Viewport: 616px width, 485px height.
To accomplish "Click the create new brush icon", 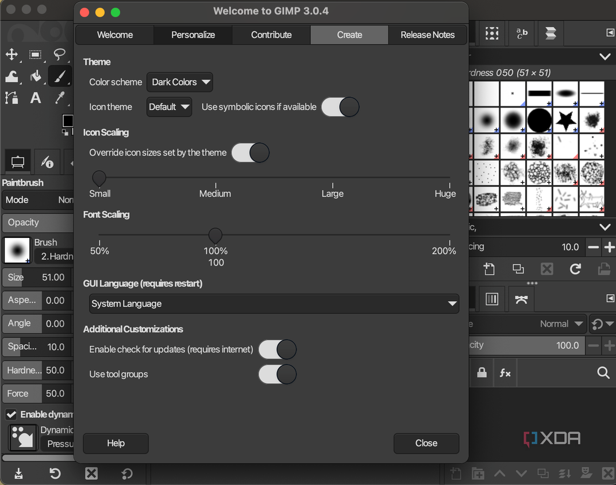I will pos(489,269).
